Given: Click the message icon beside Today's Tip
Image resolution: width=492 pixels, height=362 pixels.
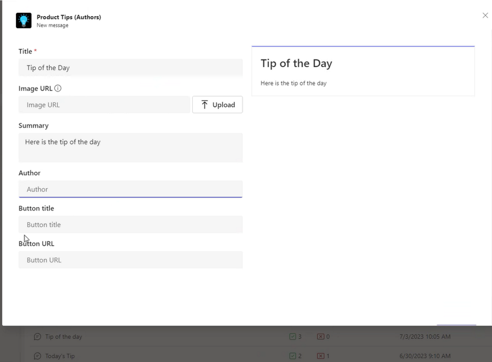Looking at the screenshot, I should [38, 356].
